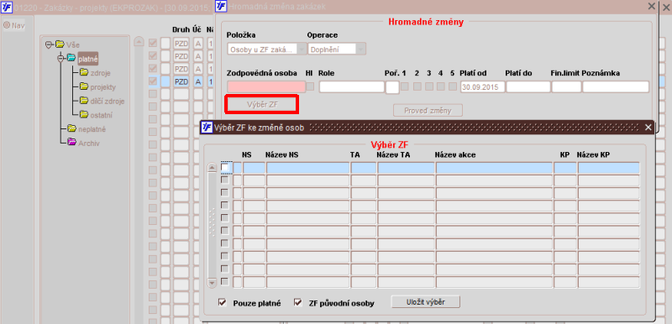Screen dimensions: 672x324
Task: Click the Poř. order input field
Action: [x=392, y=87]
